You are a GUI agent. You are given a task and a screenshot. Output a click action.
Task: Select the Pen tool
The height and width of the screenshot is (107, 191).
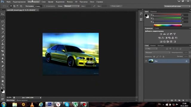[3, 66]
